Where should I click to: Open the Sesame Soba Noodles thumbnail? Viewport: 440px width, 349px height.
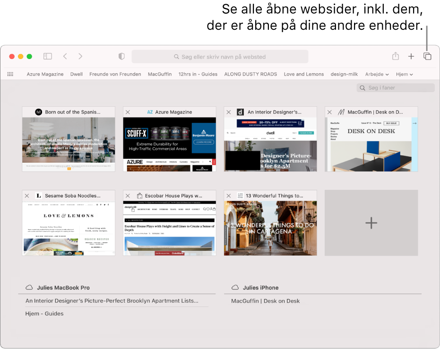pyautogui.click(x=69, y=228)
